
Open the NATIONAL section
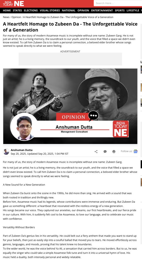(x=69, y=10)
